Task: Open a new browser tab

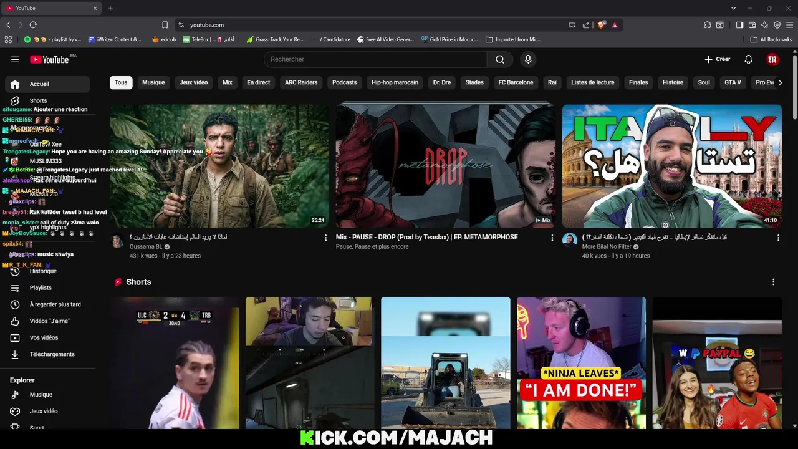Action: [110, 8]
